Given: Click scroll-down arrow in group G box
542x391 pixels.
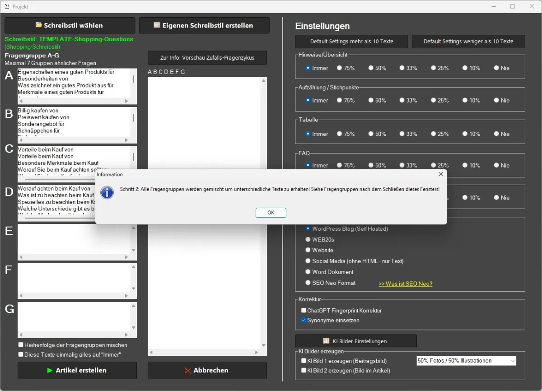Looking at the screenshot, I should tap(134, 328).
